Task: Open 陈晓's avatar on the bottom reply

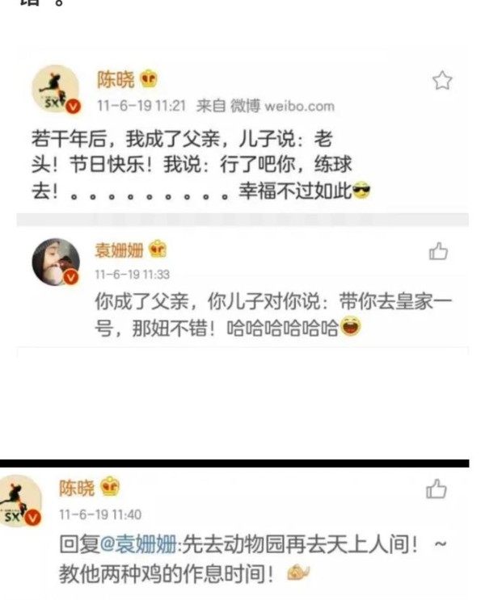Action: pyautogui.click(x=20, y=501)
